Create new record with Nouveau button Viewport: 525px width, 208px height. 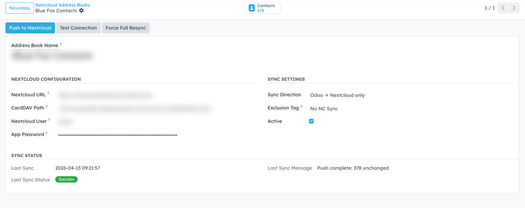(19, 8)
